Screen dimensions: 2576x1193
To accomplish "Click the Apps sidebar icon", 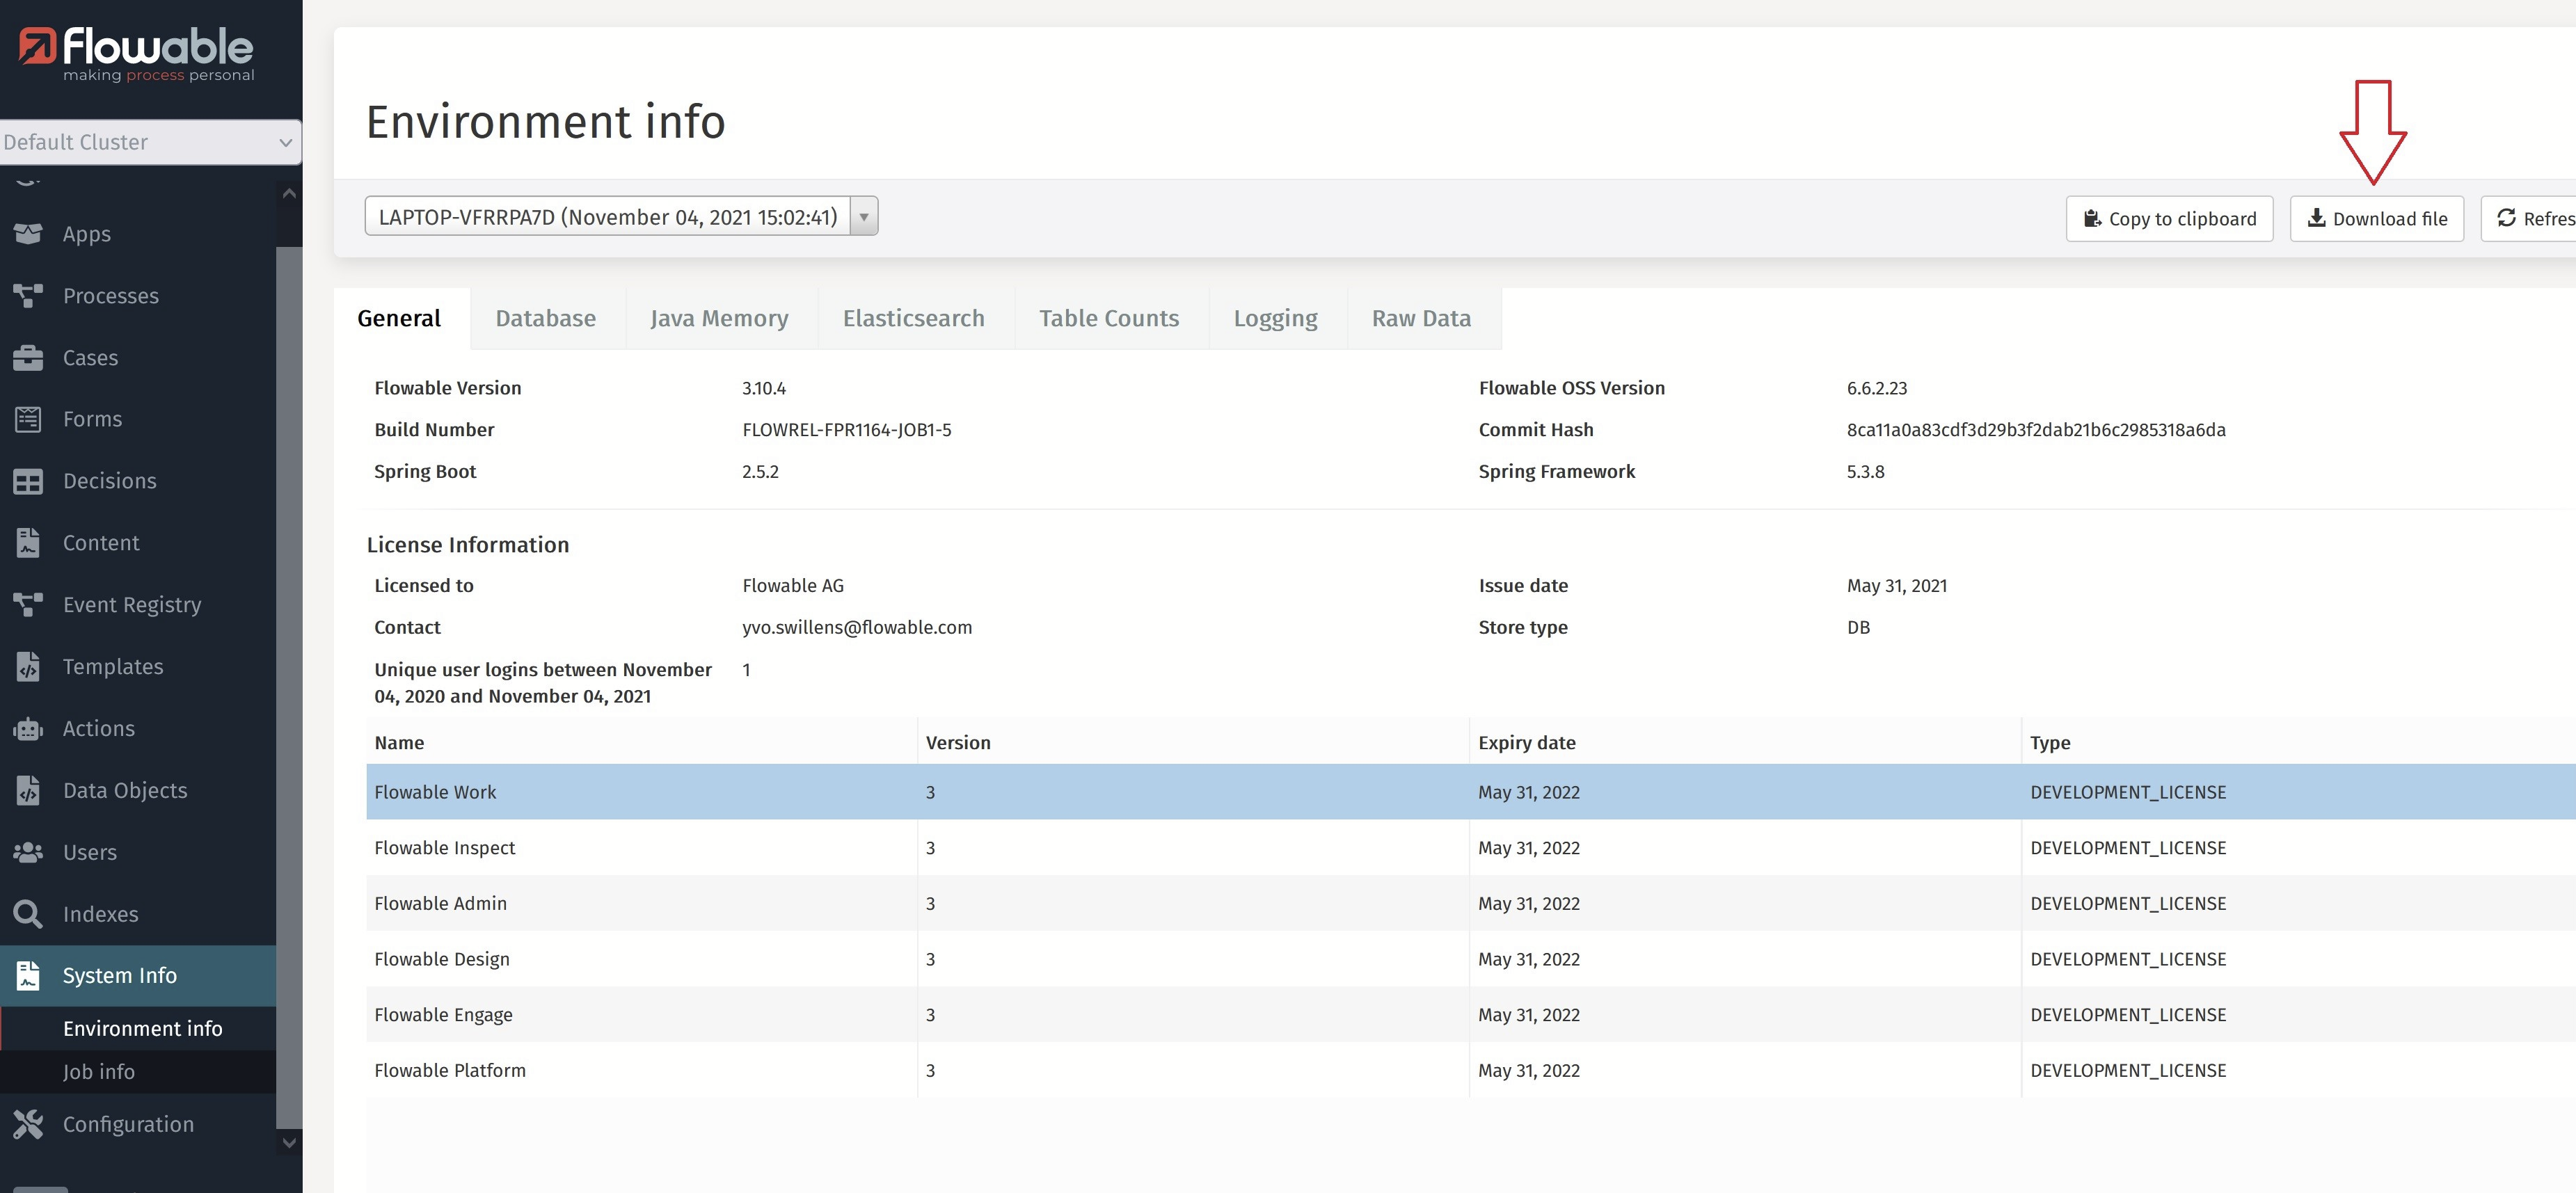I will 28,234.
